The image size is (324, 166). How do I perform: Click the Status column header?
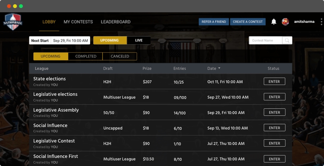pos(273,68)
